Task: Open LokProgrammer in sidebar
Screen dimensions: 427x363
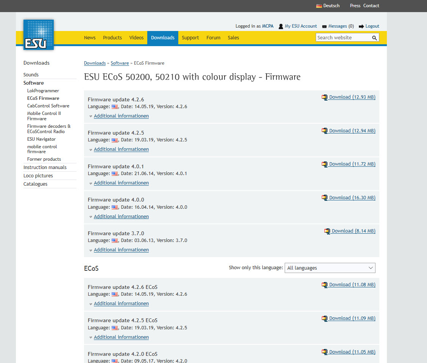Action: click(x=43, y=91)
